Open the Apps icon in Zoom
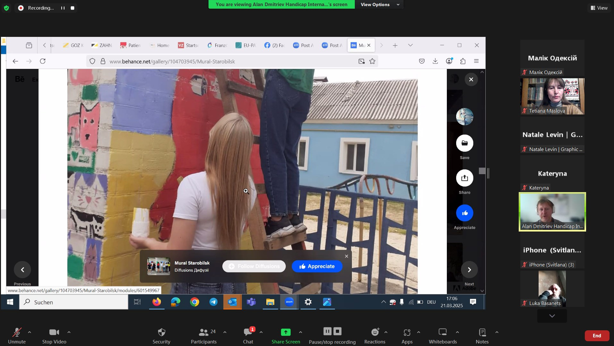The width and height of the screenshot is (614, 346). (407, 332)
